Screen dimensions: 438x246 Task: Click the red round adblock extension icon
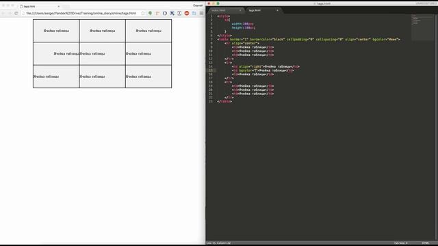[187, 13]
